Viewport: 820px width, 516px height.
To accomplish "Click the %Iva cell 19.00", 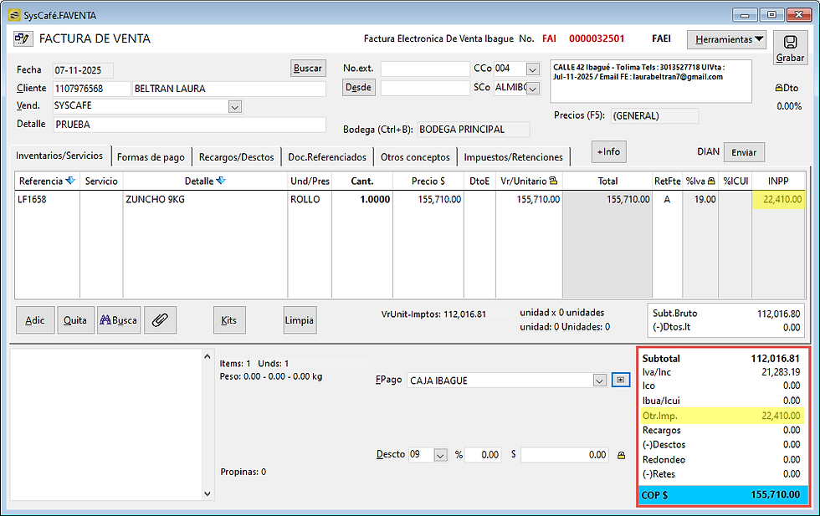I will click(x=700, y=199).
